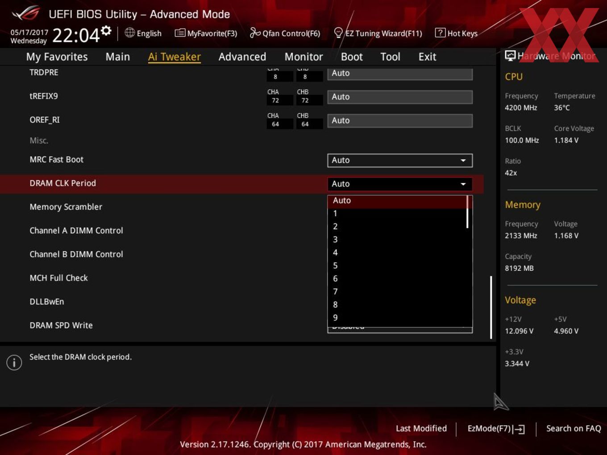Choose value 4 in DRAM CLK list

(x=397, y=252)
